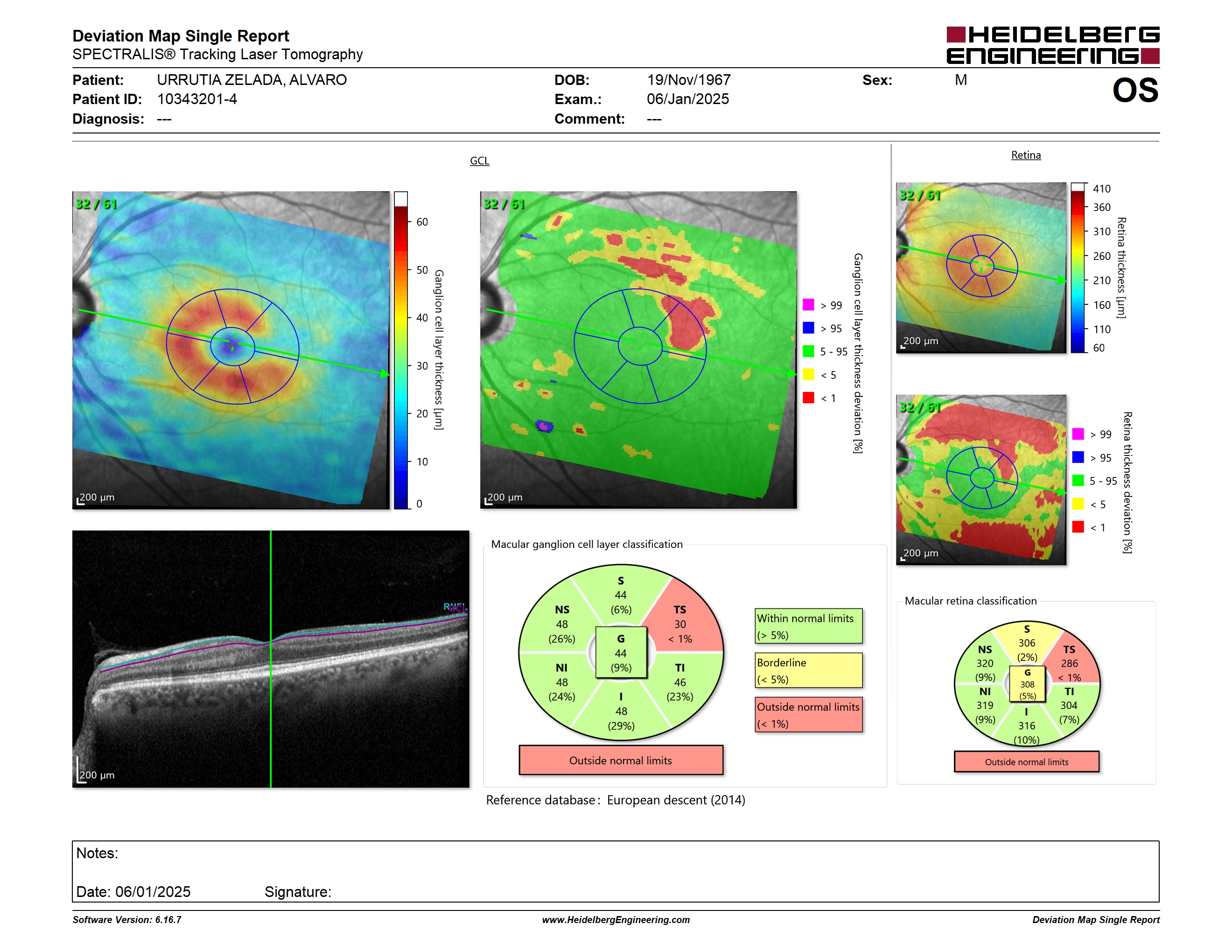
Task: Click the blue > 95 GCL legend swatch
Action: (808, 328)
